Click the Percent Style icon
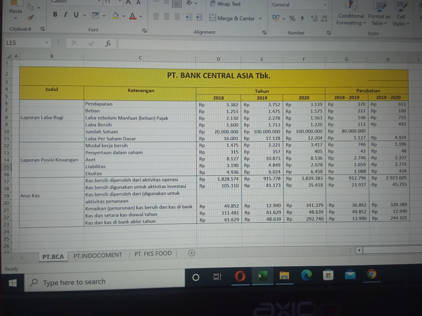Viewport: 422px width, 316px height. [292, 19]
